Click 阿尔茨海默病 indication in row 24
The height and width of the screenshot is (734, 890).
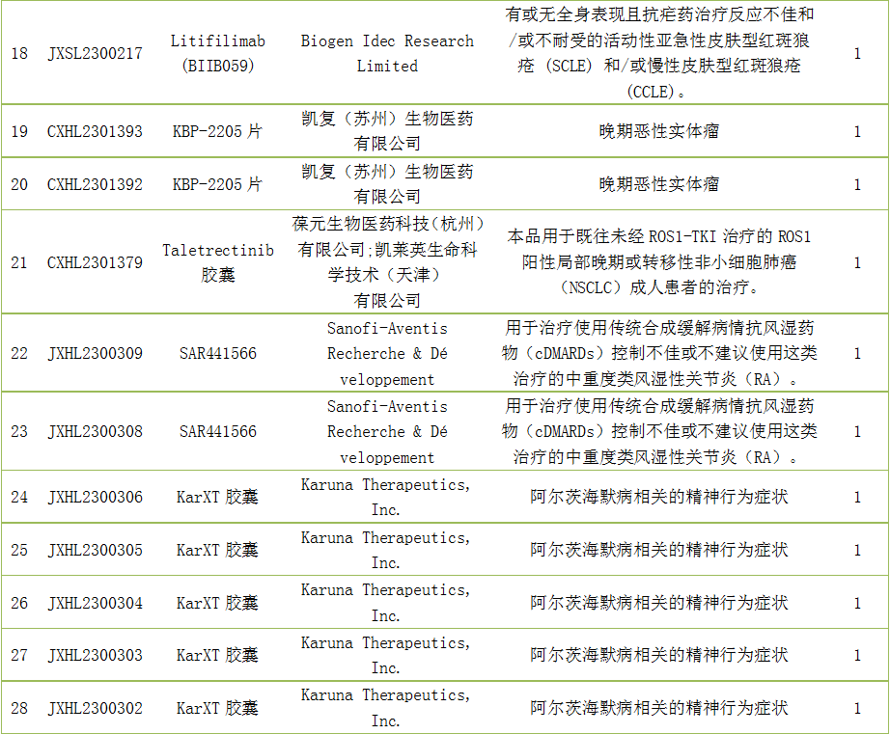(659, 498)
